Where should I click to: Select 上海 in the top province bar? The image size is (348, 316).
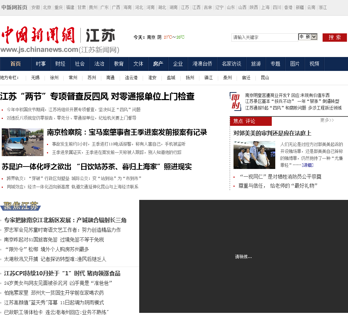tap(266, 8)
